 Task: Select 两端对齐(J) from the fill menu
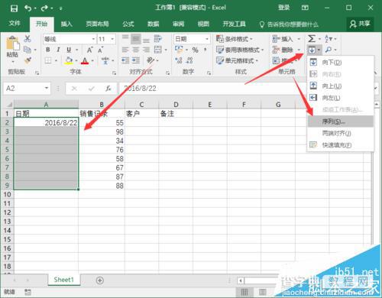[340, 133]
